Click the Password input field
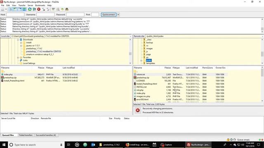Viewport: 264px width, 148px height. tap(75, 15)
